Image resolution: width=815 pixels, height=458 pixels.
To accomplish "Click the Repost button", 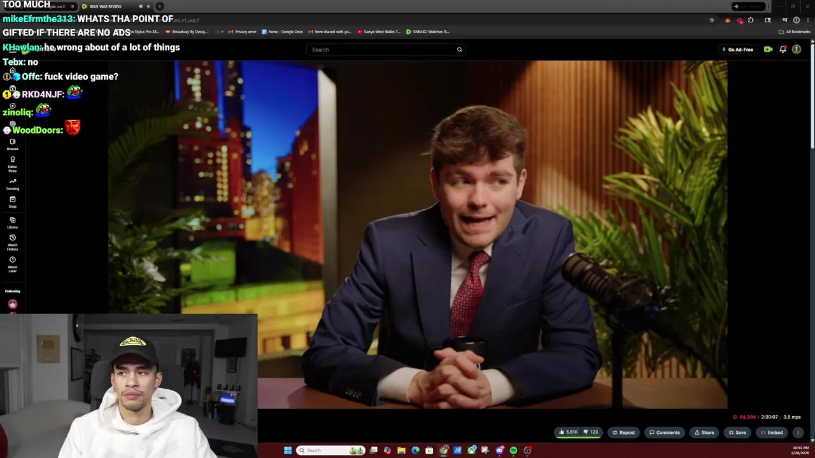I will point(623,433).
